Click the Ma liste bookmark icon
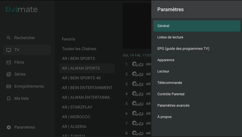This screenshot has width=242, height=137. (9, 98)
